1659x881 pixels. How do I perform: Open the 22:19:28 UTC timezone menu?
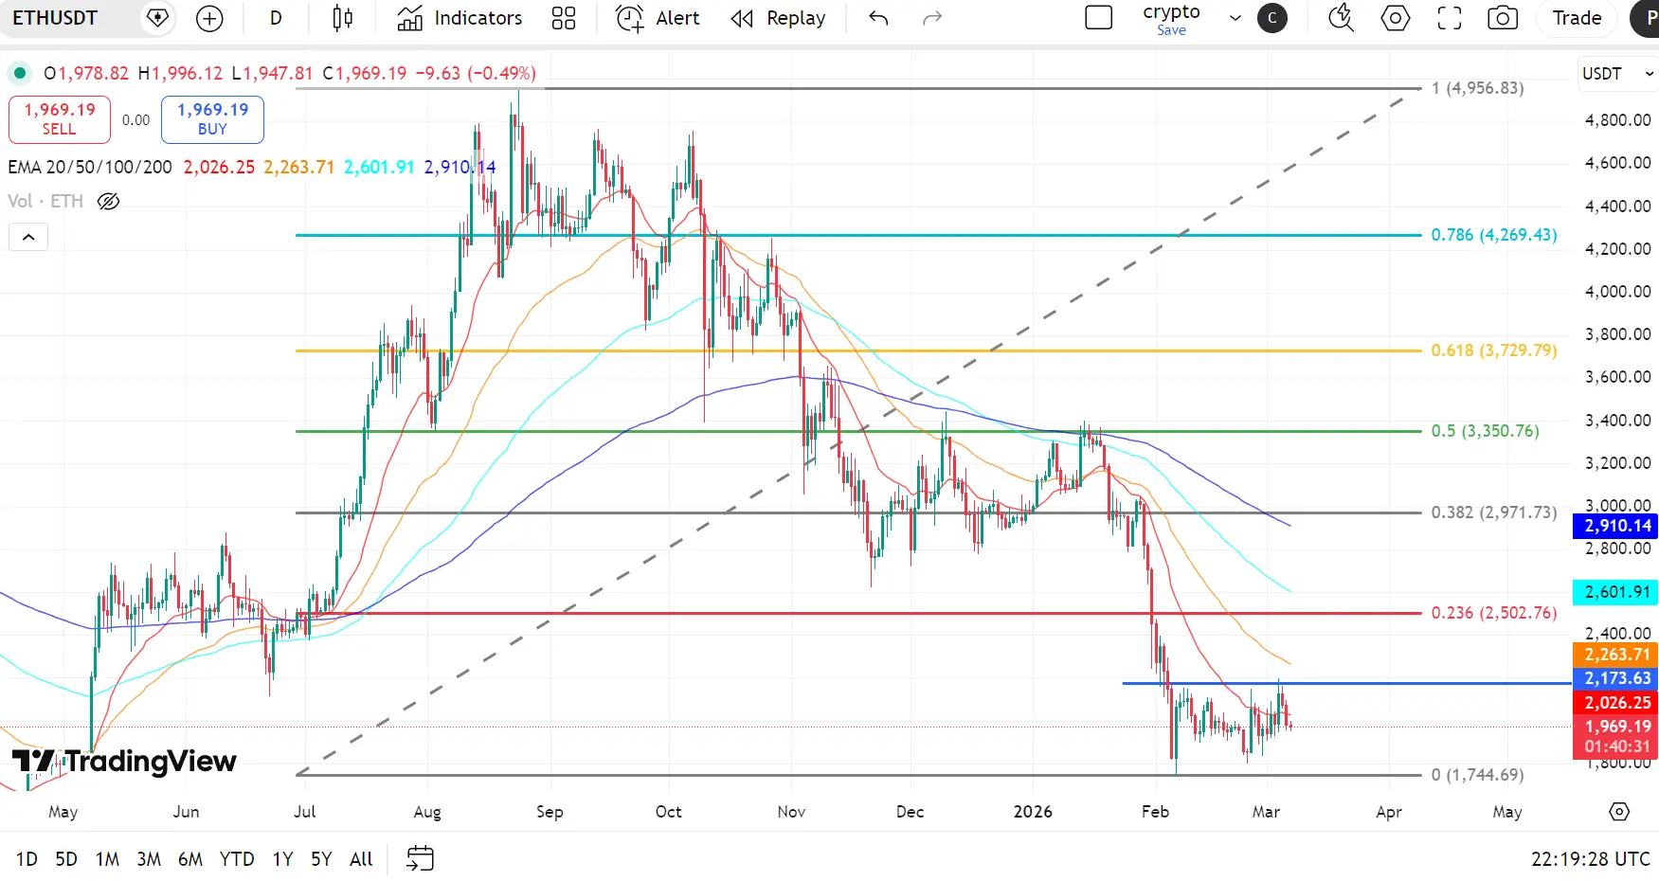click(1590, 859)
